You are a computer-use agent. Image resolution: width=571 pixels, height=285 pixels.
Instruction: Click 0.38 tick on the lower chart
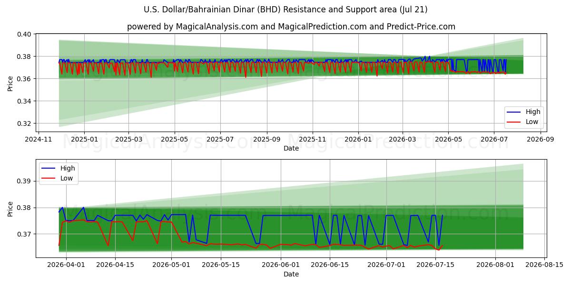tap(25, 208)
